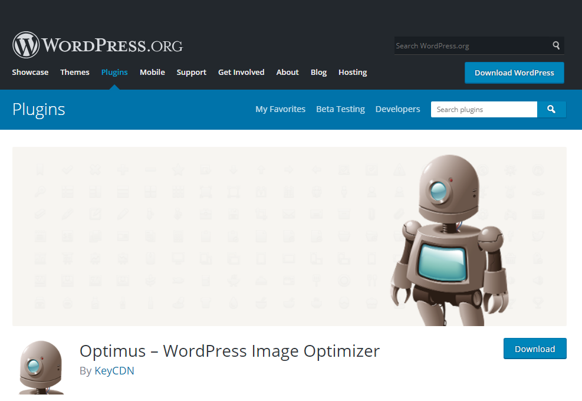Click the WordPress.org logo

click(98, 45)
